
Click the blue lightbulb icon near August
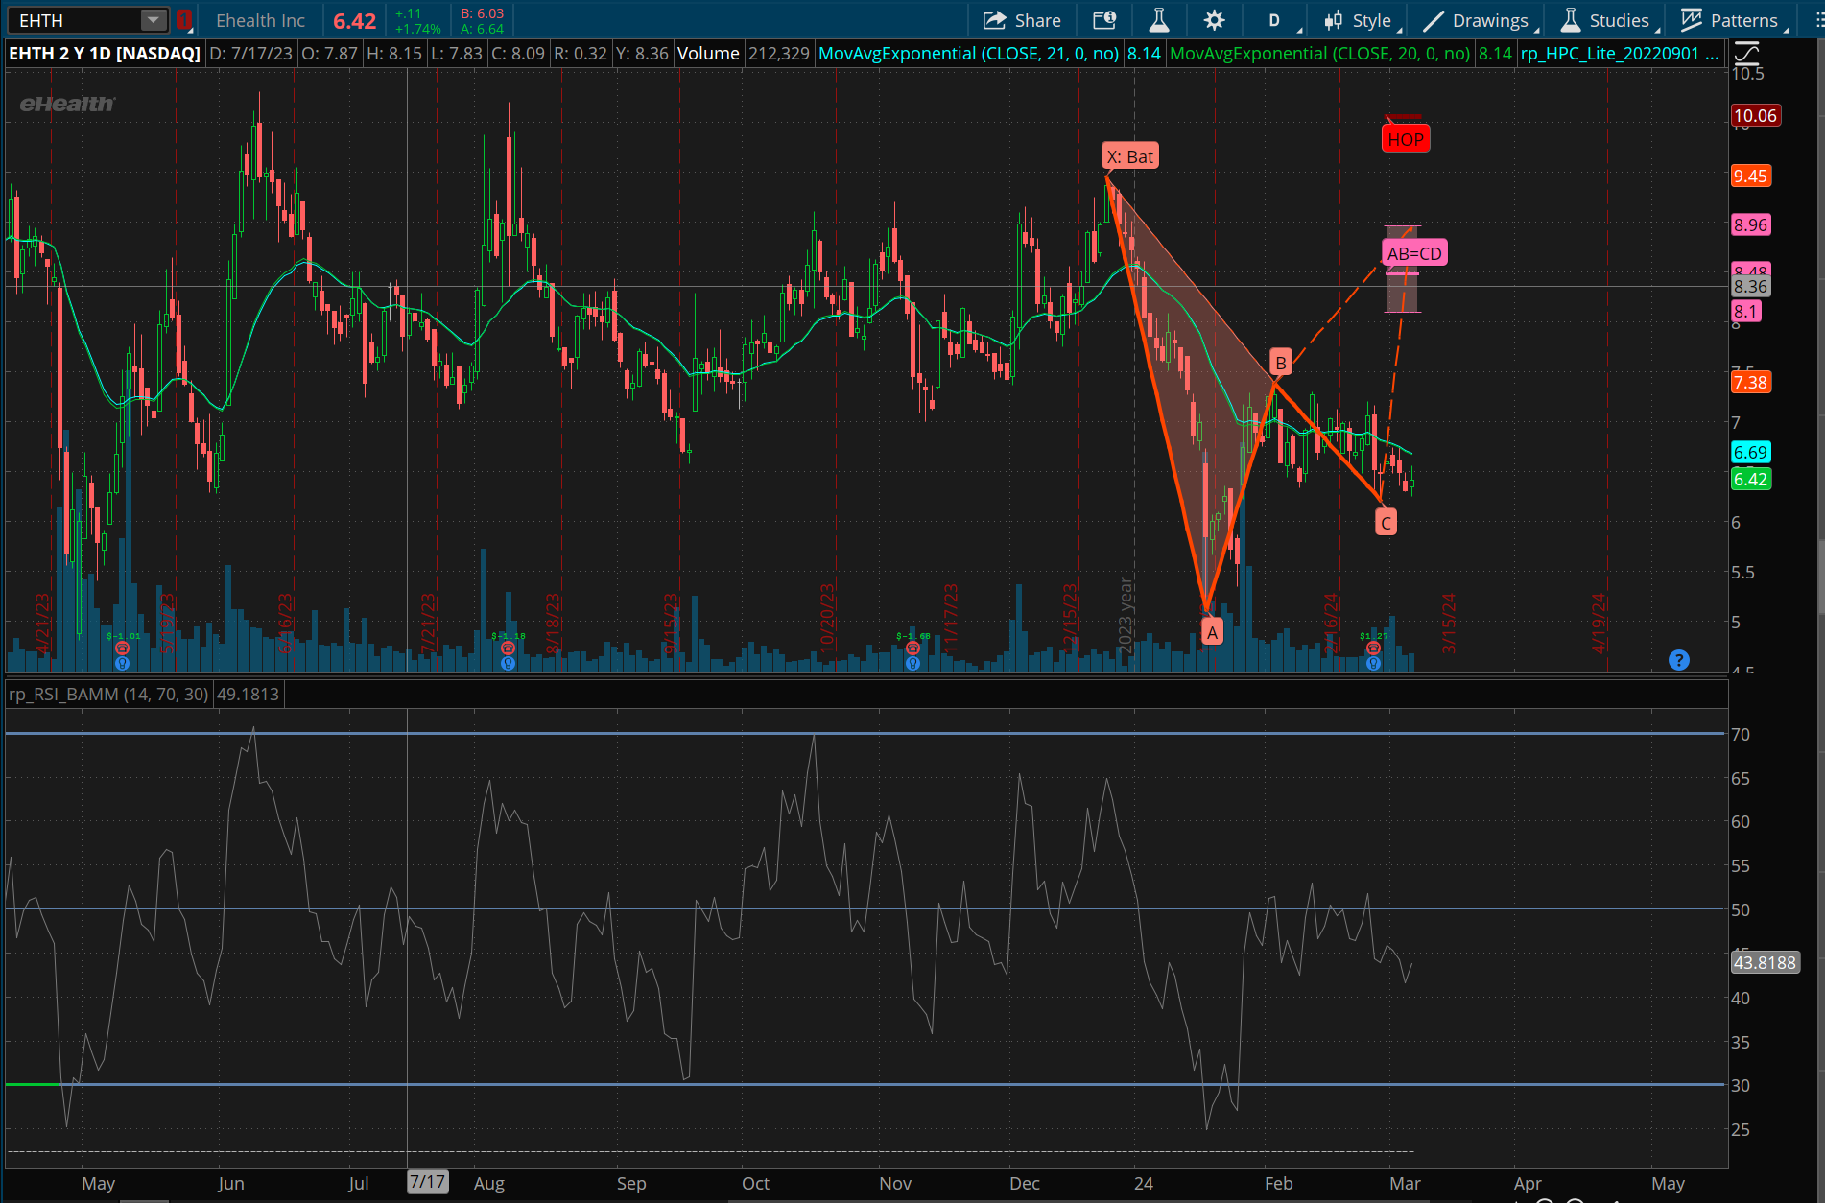[x=508, y=663]
